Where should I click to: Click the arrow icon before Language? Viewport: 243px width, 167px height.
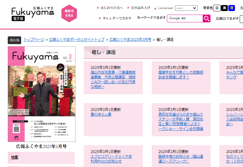155,9
